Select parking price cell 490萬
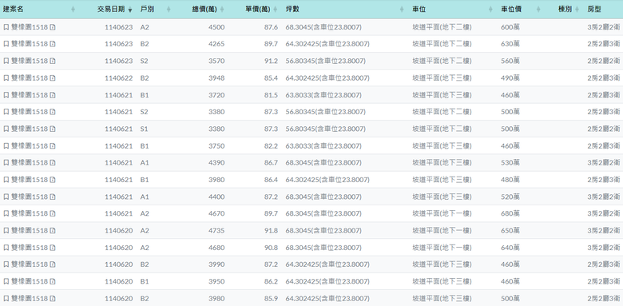Image resolution: width=623 pixels, height=306 pixels. (x=510, y=77)
